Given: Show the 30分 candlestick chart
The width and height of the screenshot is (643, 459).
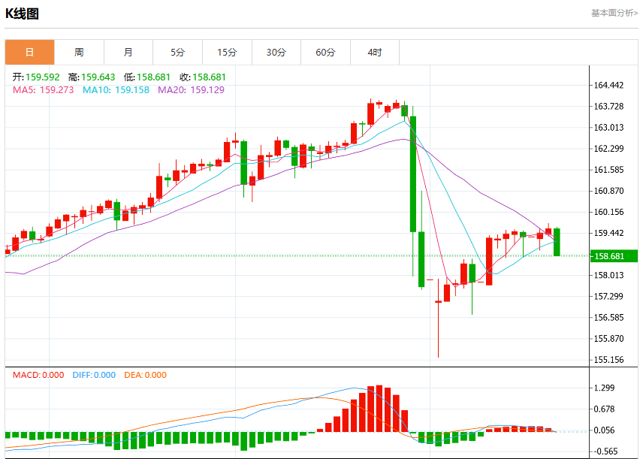Looking at the screenshot, I should coord(276,52).
